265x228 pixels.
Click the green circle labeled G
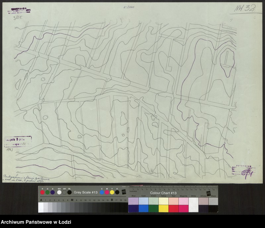click(47, 192)
